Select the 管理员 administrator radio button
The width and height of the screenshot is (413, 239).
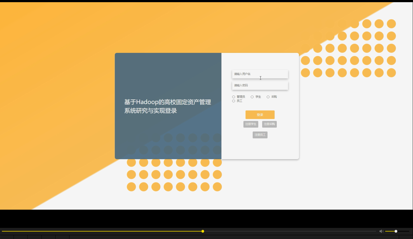coord(233,97)
